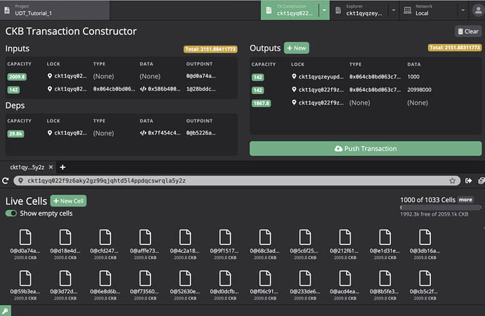Select output cell with data 20998000
The image size is (485, 316).
[x=366, y=90]
